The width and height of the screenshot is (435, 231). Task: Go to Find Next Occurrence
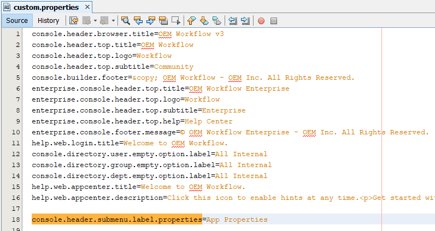pyautogui.click(x=151, y=21)
